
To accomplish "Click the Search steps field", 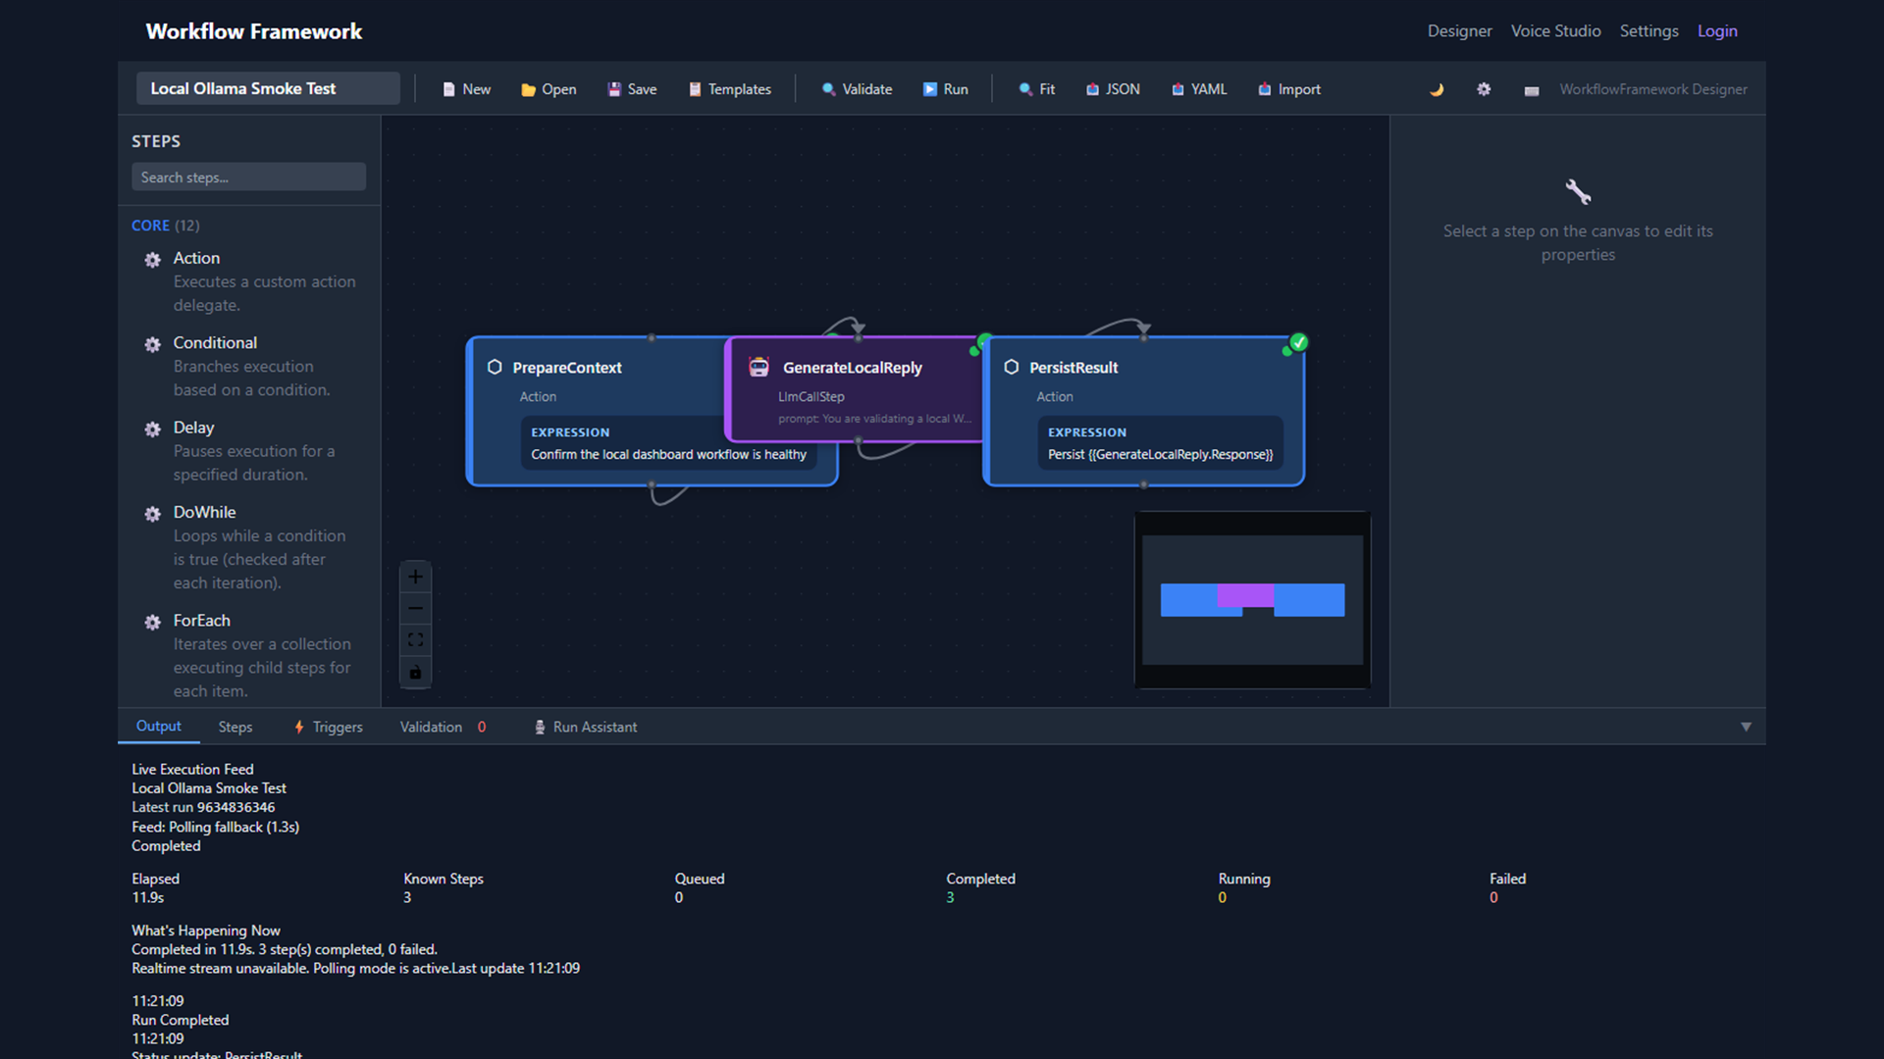I will (x=248, y=177).
